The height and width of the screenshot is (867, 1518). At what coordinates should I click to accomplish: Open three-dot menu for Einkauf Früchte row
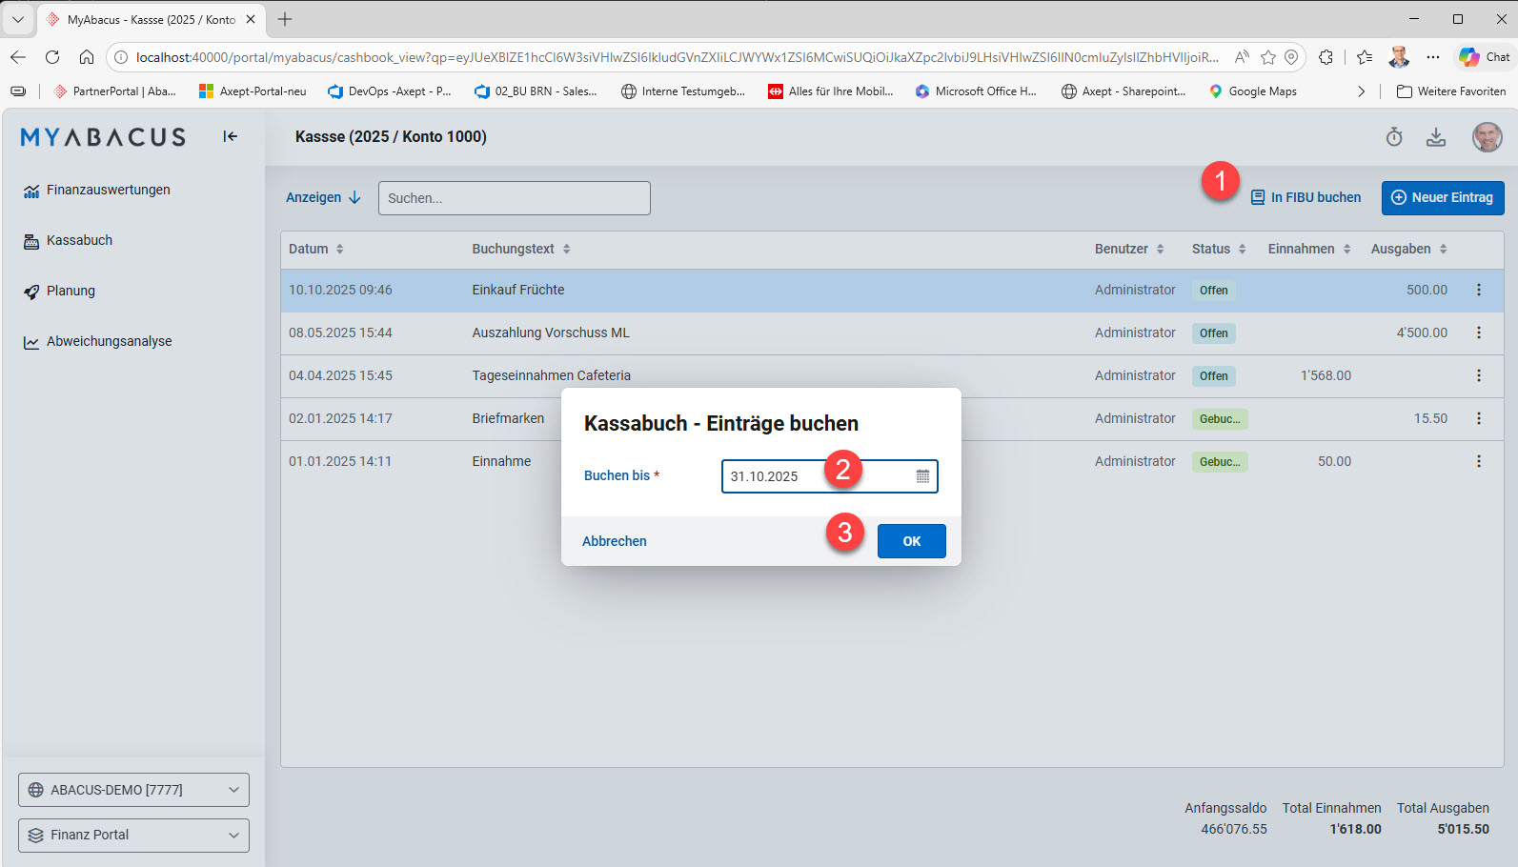1479,290
